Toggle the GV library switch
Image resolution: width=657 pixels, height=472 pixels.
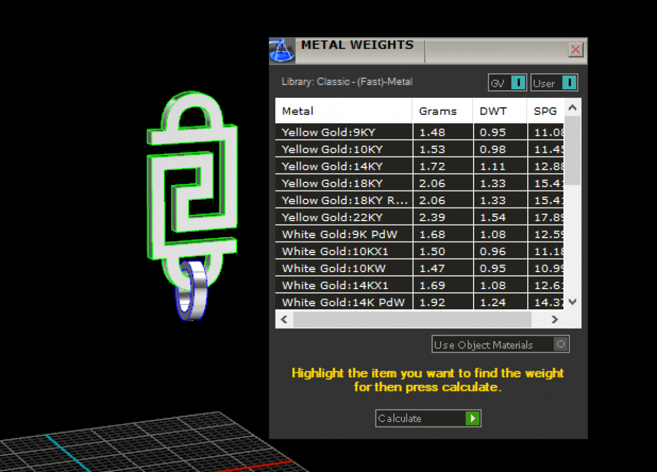(508, 83)
